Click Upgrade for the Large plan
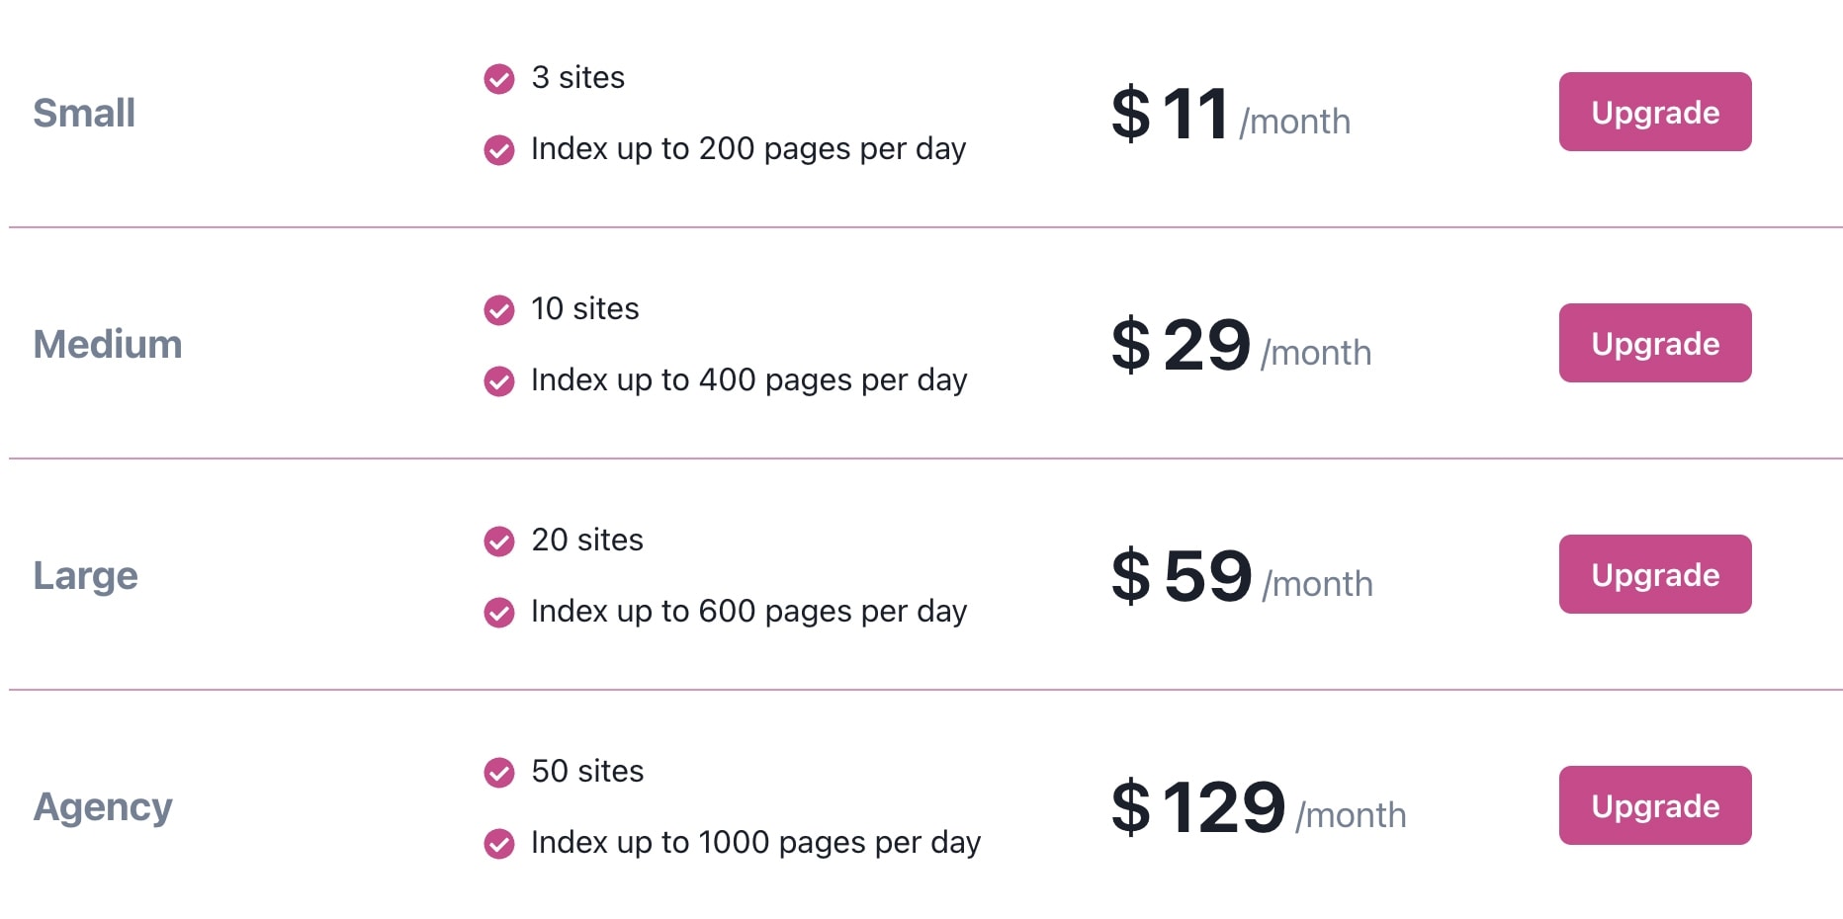Image resolution: width=1843 pixels, height=919 pixels. point(1654,573)
